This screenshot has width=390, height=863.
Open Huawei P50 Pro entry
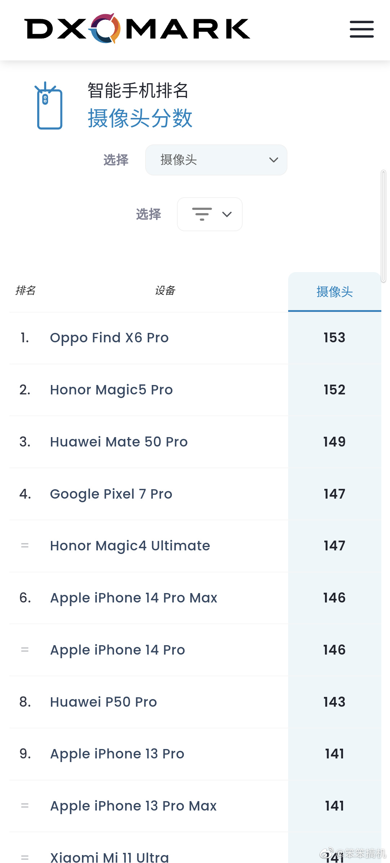click(103, 702)
